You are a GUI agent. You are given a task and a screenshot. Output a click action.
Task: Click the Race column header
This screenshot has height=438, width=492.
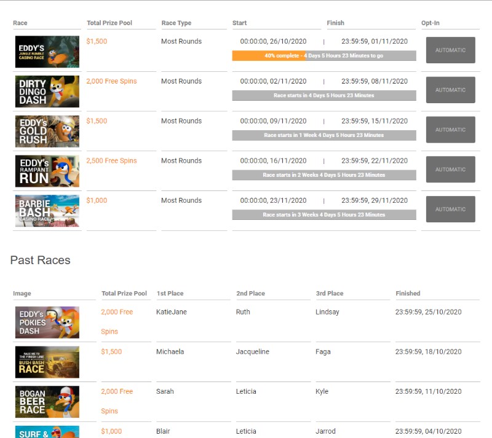click(20, 23)
